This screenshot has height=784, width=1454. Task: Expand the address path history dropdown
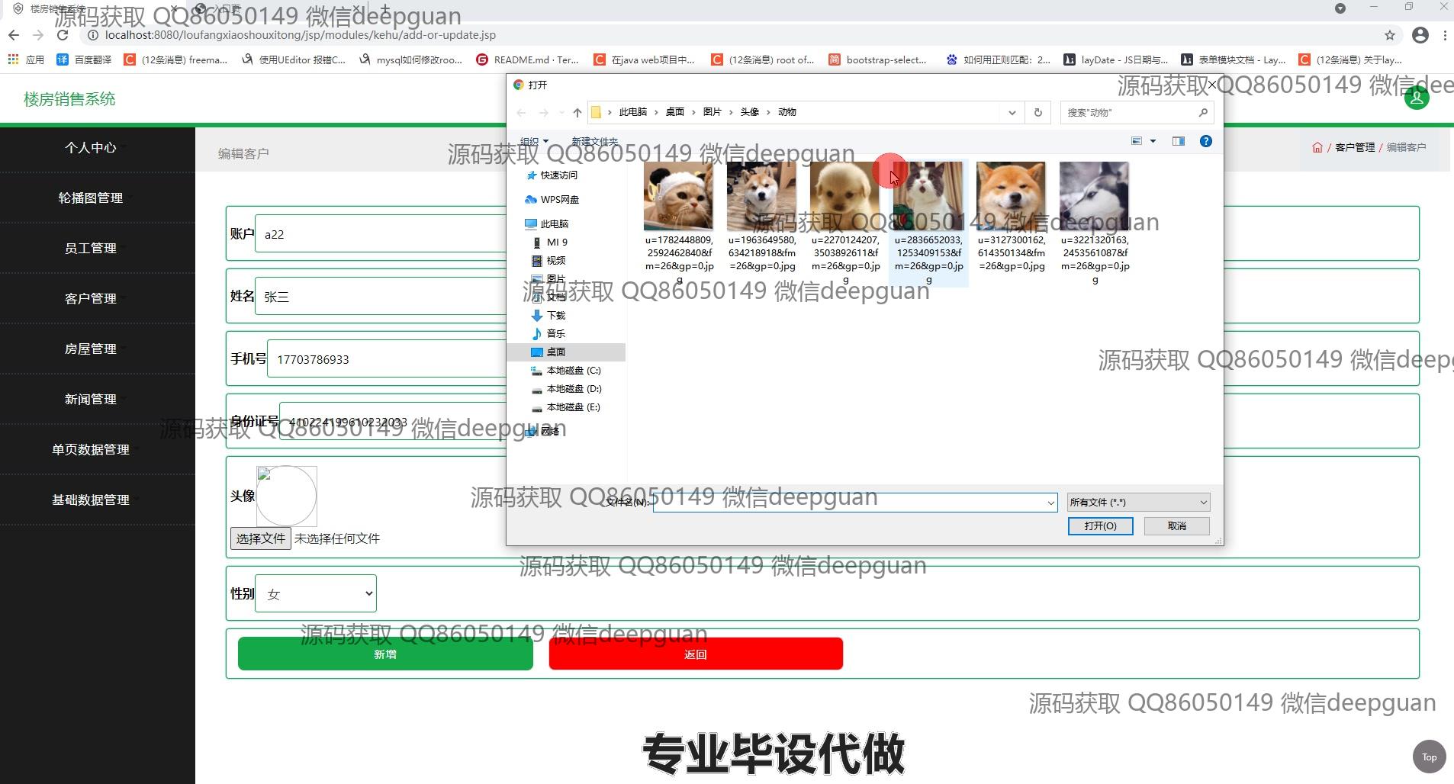(1012, 112)
